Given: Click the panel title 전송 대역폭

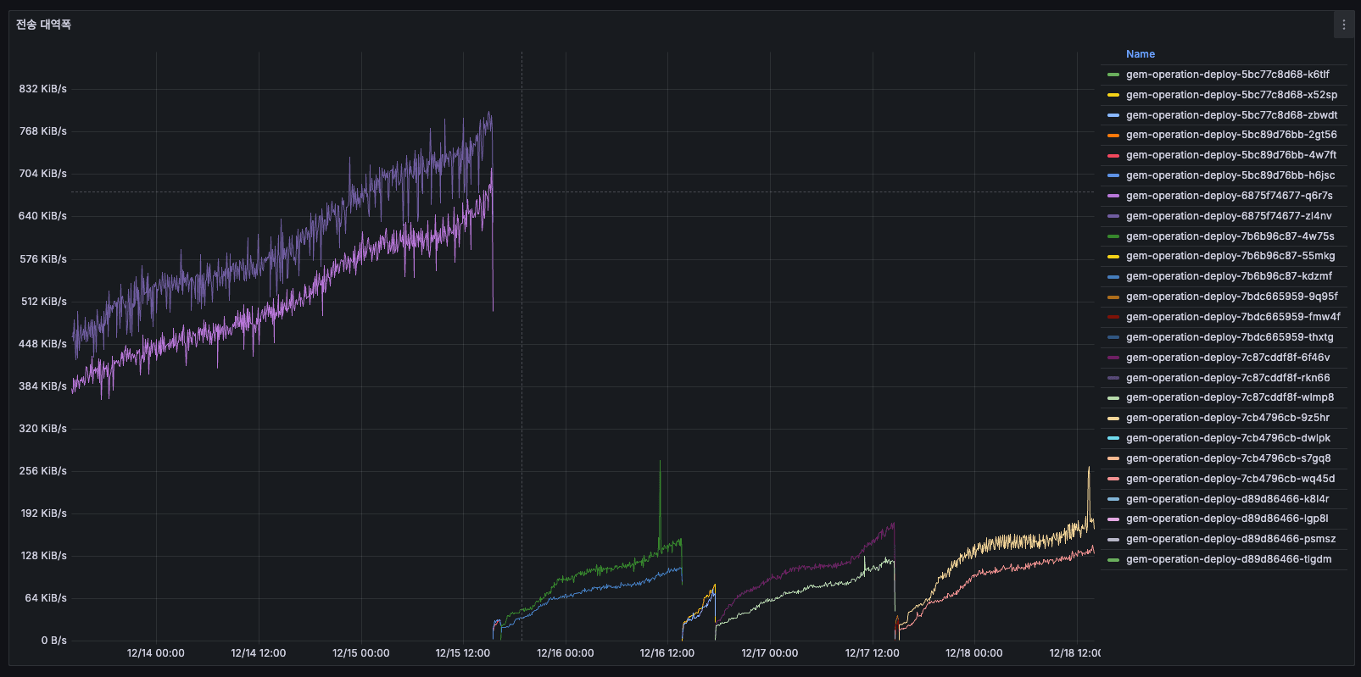Looking at the screenshot, I should coord(43,25).
